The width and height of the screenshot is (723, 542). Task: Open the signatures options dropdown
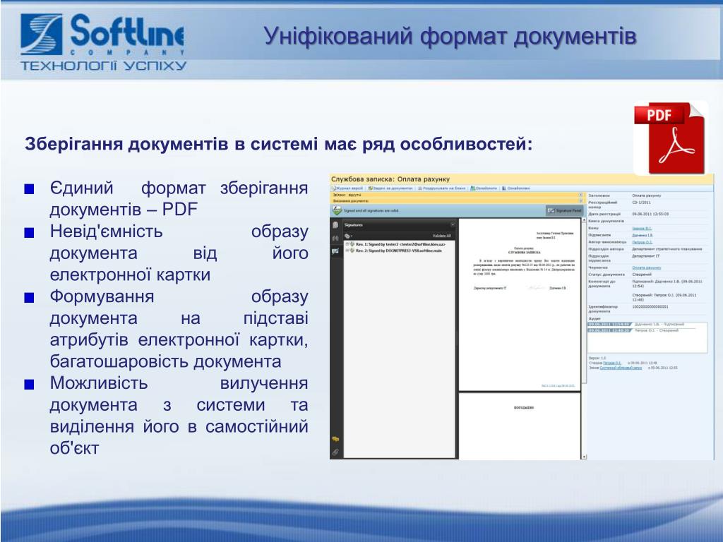349,236
